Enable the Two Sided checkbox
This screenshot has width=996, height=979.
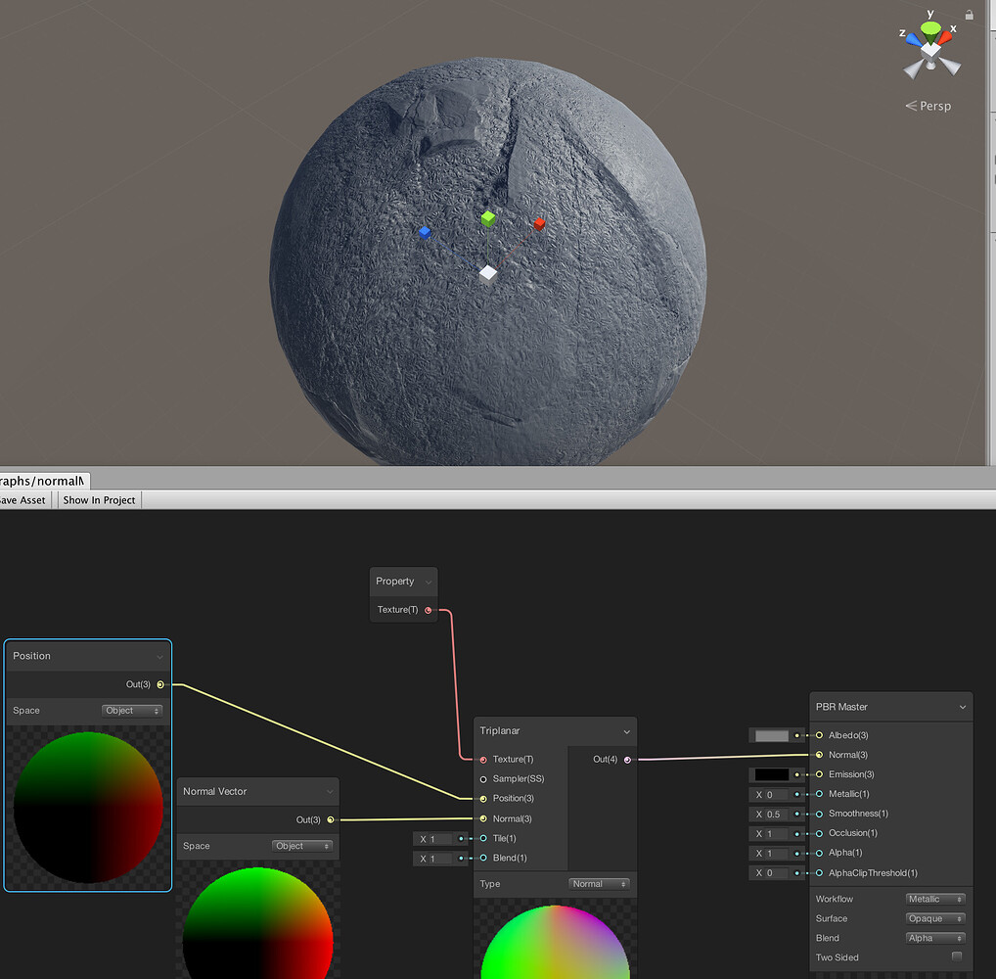[957, 956]
